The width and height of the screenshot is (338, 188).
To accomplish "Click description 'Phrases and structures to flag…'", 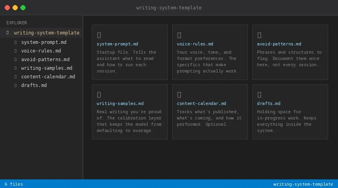I will tap(289, 58).
